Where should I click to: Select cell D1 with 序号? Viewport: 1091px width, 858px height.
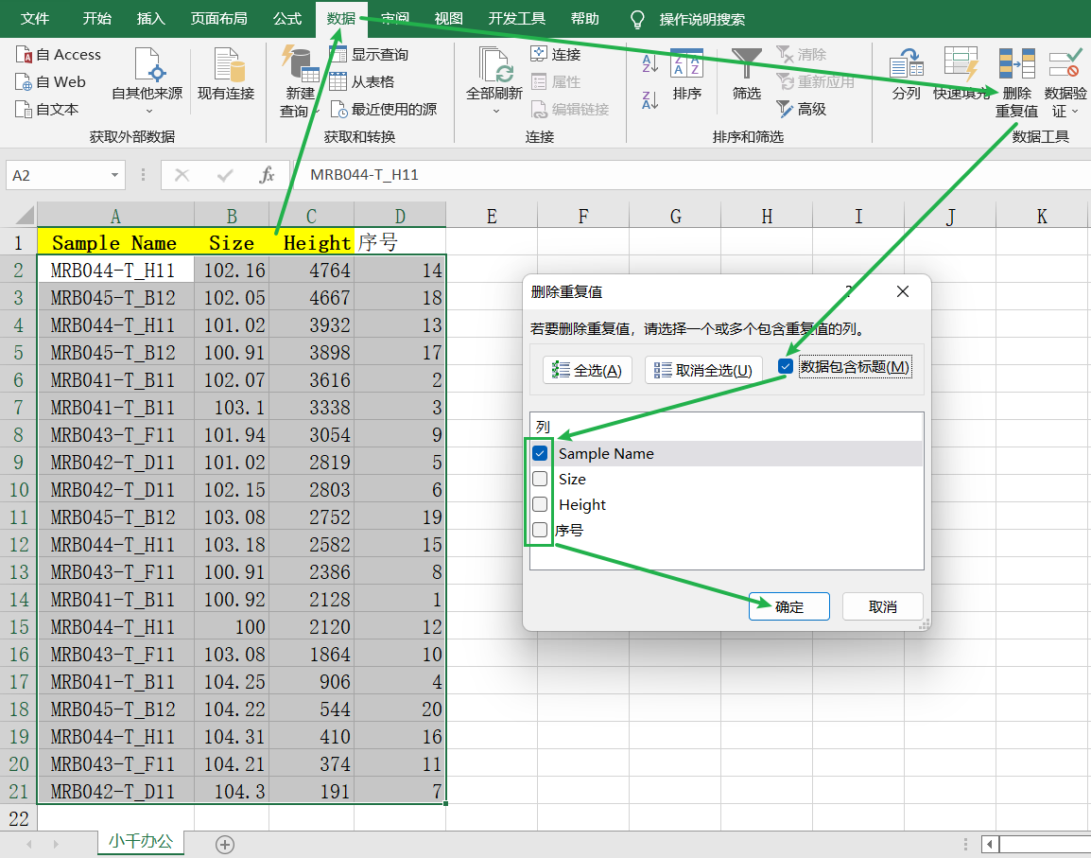(400, 242)
